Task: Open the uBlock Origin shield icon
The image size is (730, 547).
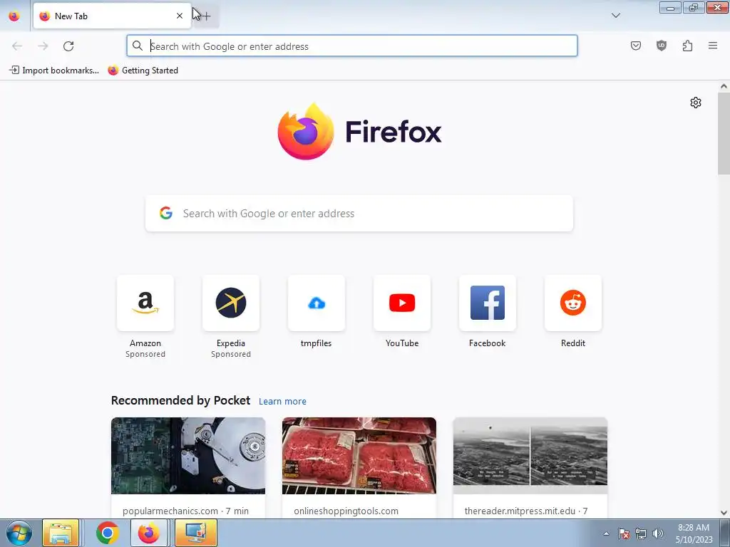Action: [x=661, y=46]
